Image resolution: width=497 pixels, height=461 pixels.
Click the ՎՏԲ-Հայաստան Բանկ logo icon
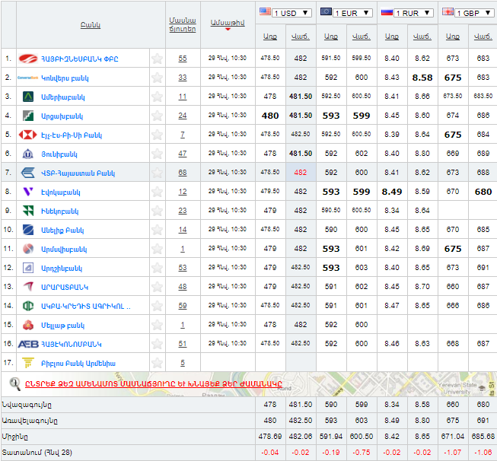(x=28, y=173)
